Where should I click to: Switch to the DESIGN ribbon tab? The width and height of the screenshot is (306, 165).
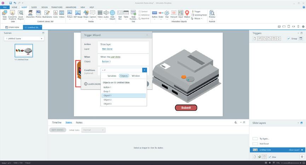44,7
